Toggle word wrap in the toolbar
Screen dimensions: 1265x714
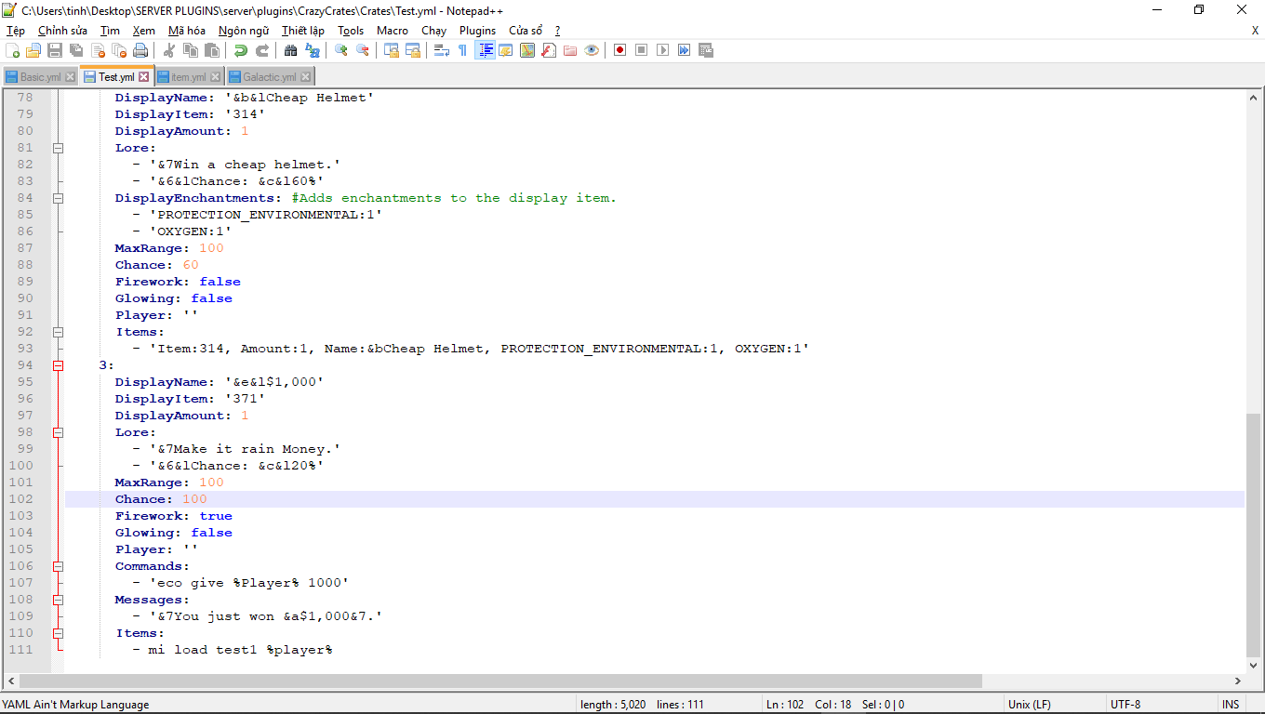pyautogui.click(x=442, y=50)
